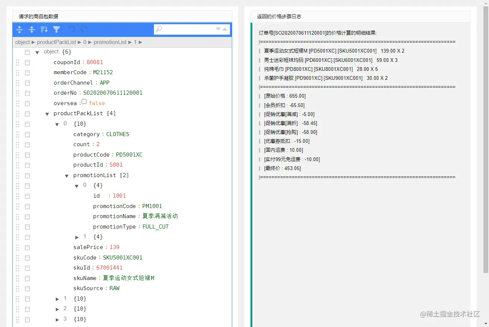This screenshot has width=489, height=327.
Task: Expand all fields in the JSON editor
Action: [20, 29]
